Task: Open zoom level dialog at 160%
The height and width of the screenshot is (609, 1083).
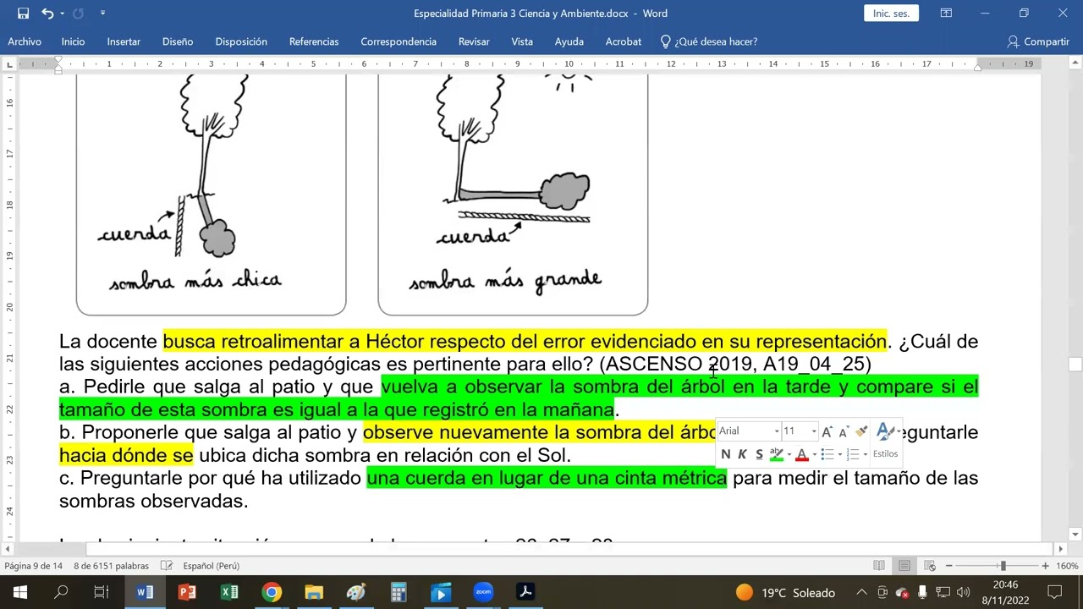Action: [1067, 566]
